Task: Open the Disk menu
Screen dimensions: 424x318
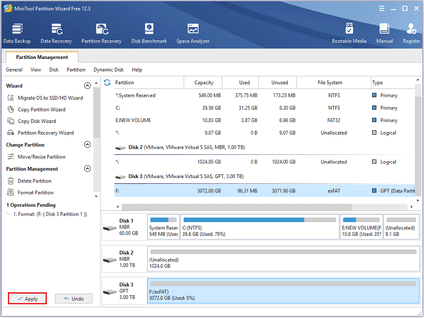Action: click(x=54, y=69)
